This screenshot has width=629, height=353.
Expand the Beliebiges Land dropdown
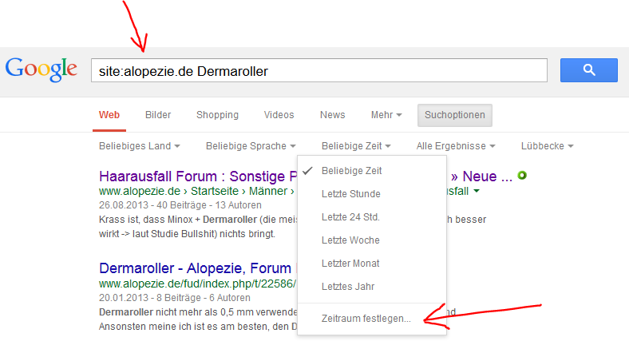[139, 146]
